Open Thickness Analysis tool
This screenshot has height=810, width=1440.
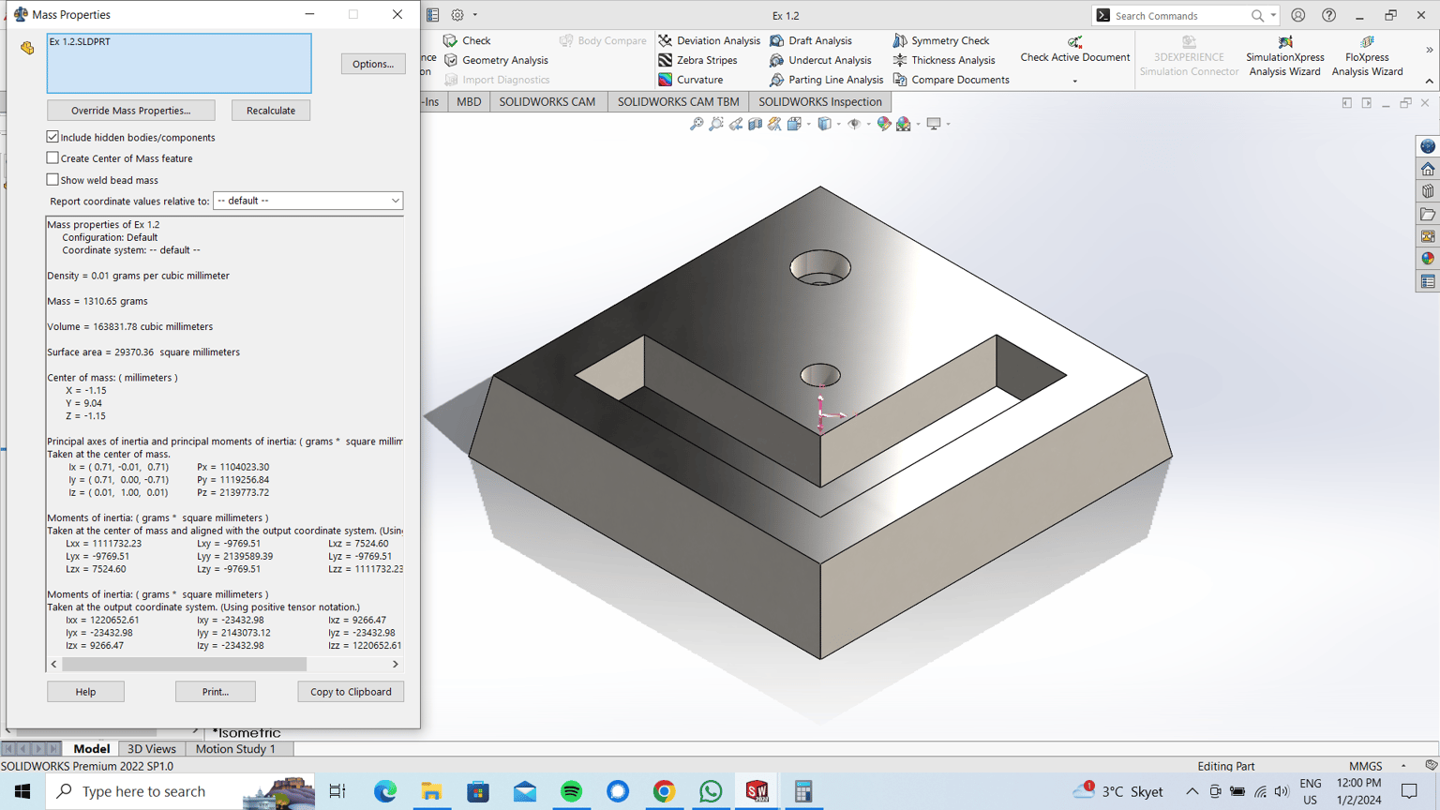(x=944, y=60)
